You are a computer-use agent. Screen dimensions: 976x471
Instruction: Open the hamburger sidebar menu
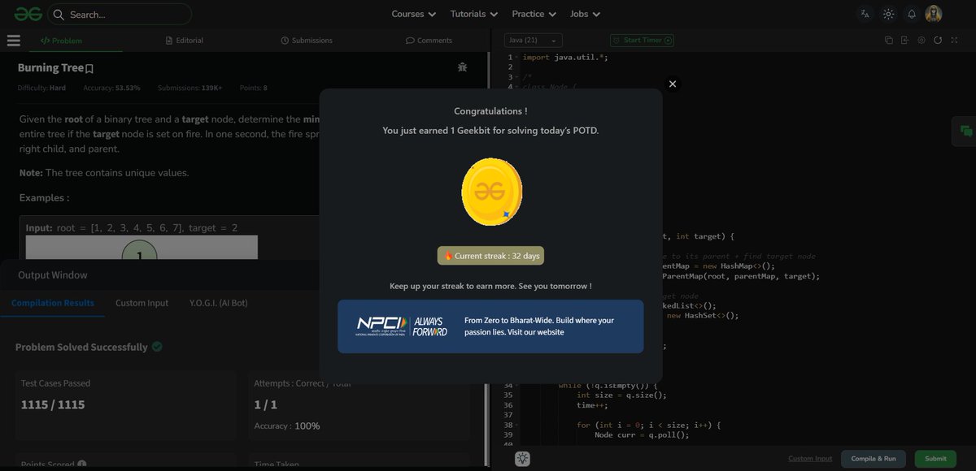(x=13, y=40)
